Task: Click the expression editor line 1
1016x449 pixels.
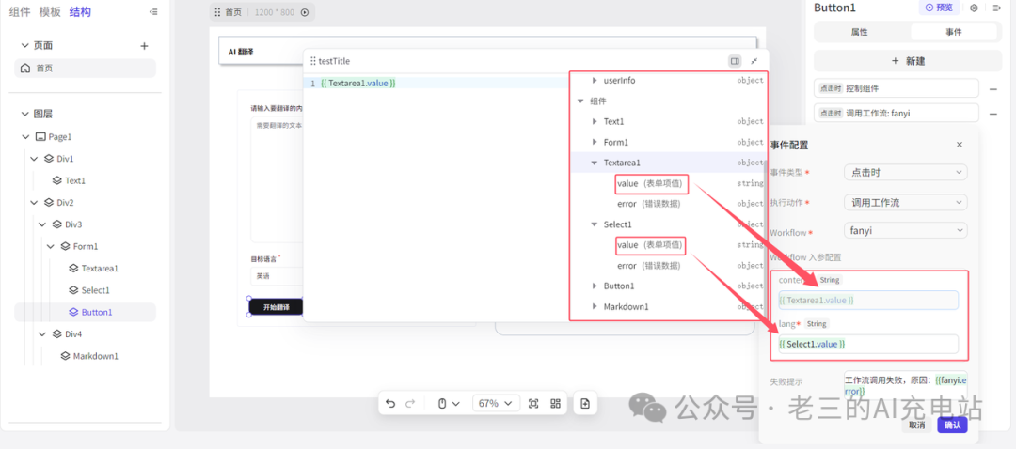Action: click(436, 83)
